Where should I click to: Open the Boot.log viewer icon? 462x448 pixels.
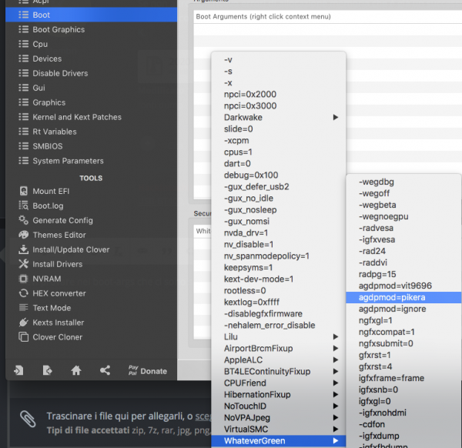tap(24, 206)
